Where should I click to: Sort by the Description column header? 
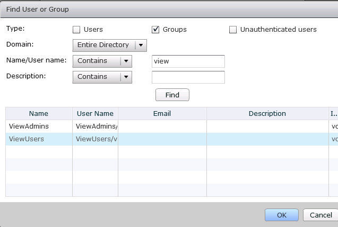click(267, 113)
